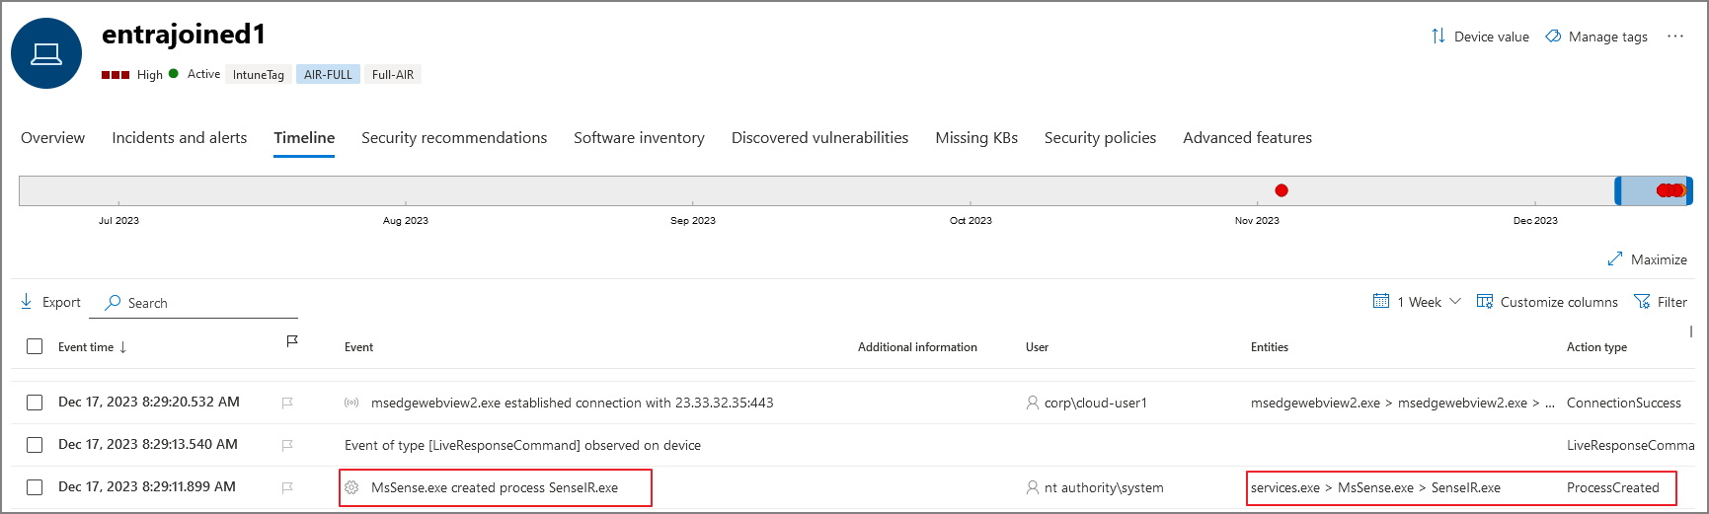This screenshot has height=514, width=1709.
Task: Open Security policies tab
Action: (1100, 138)
